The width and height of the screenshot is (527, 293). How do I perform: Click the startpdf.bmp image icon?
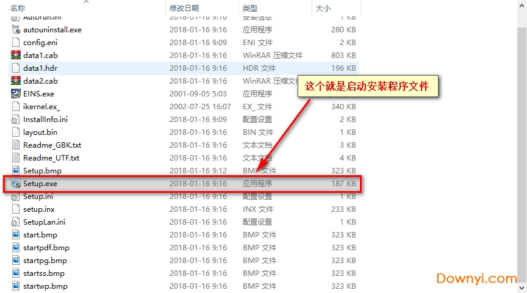coord(16,248)
